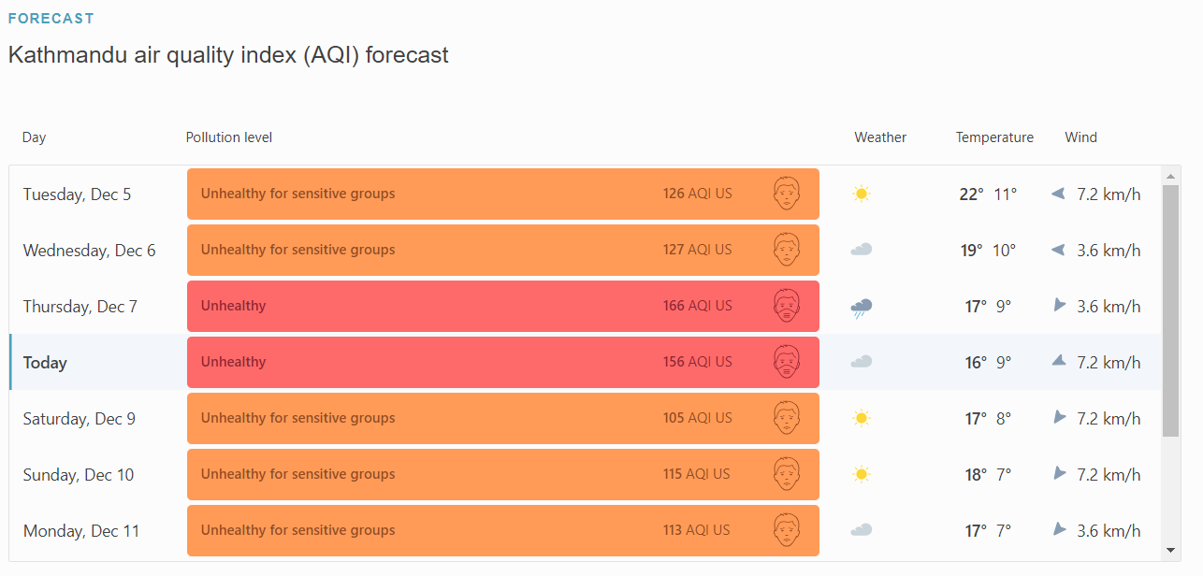Select the Today forecast row label
1203x576 pixels.
coord(45,363)
